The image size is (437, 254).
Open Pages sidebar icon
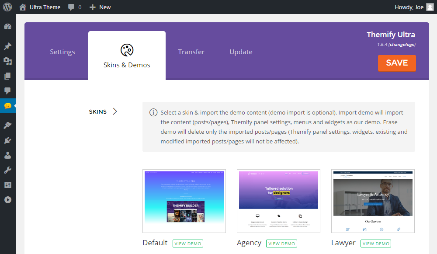(7, 76)
